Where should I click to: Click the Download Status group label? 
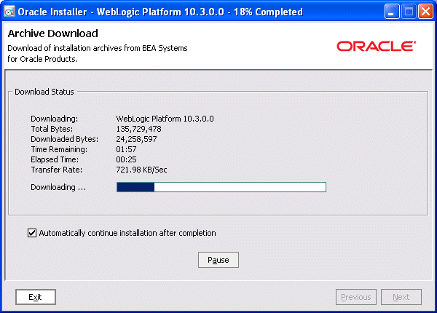click(44, 92)
